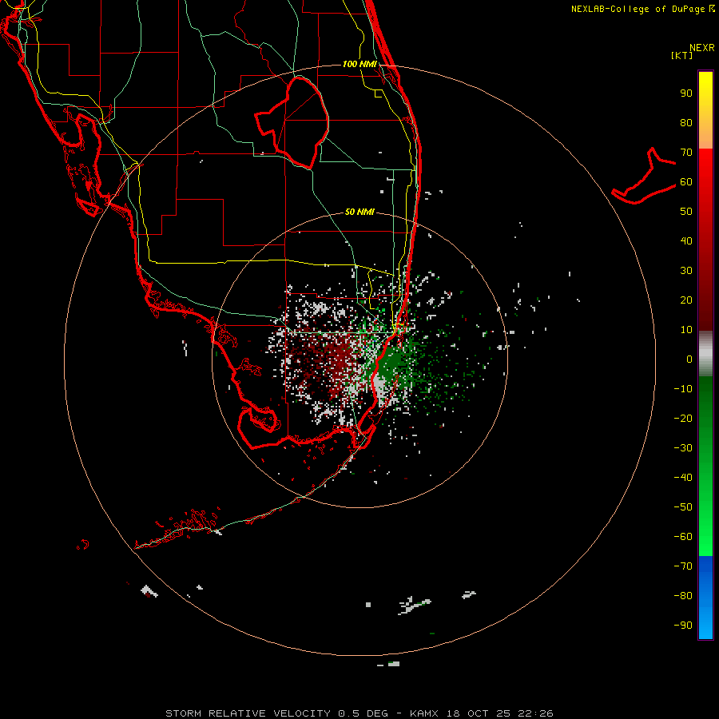The height and width of the screenshot is (719, 719).
Task: Click the Lake Okeechobee outline on the map
Action: [292, 122]
